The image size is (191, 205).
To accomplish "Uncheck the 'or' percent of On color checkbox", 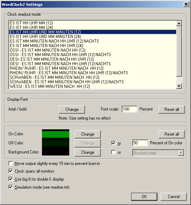I will (113, 143).
